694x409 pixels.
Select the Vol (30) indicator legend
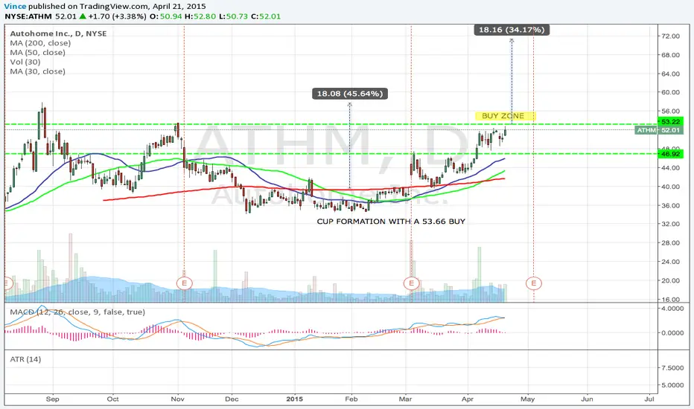[x=25, y=62]
